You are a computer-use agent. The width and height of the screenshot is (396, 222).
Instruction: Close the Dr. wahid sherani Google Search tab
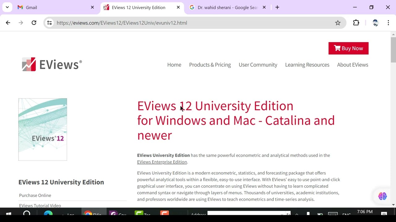(x=264, y=7)
